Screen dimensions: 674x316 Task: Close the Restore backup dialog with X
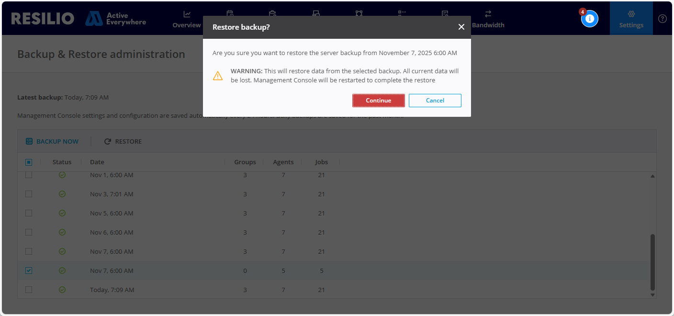click(x=461, y=27)
